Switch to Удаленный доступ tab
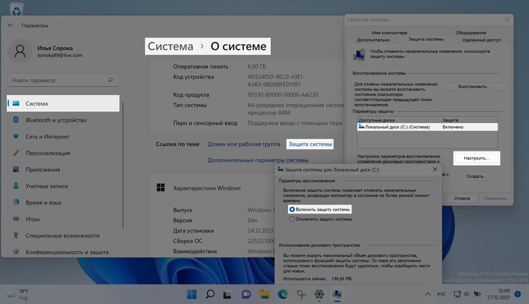Viewport: 529px width, 304px height. click(x=481, y=40)
